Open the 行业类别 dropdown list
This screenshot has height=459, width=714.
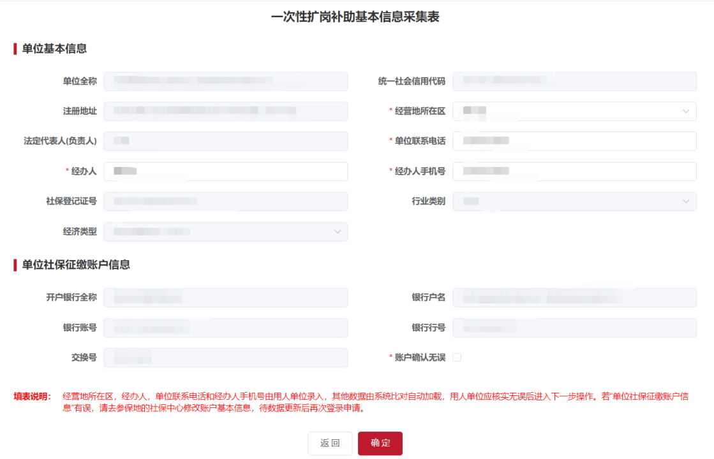point(574,201)
